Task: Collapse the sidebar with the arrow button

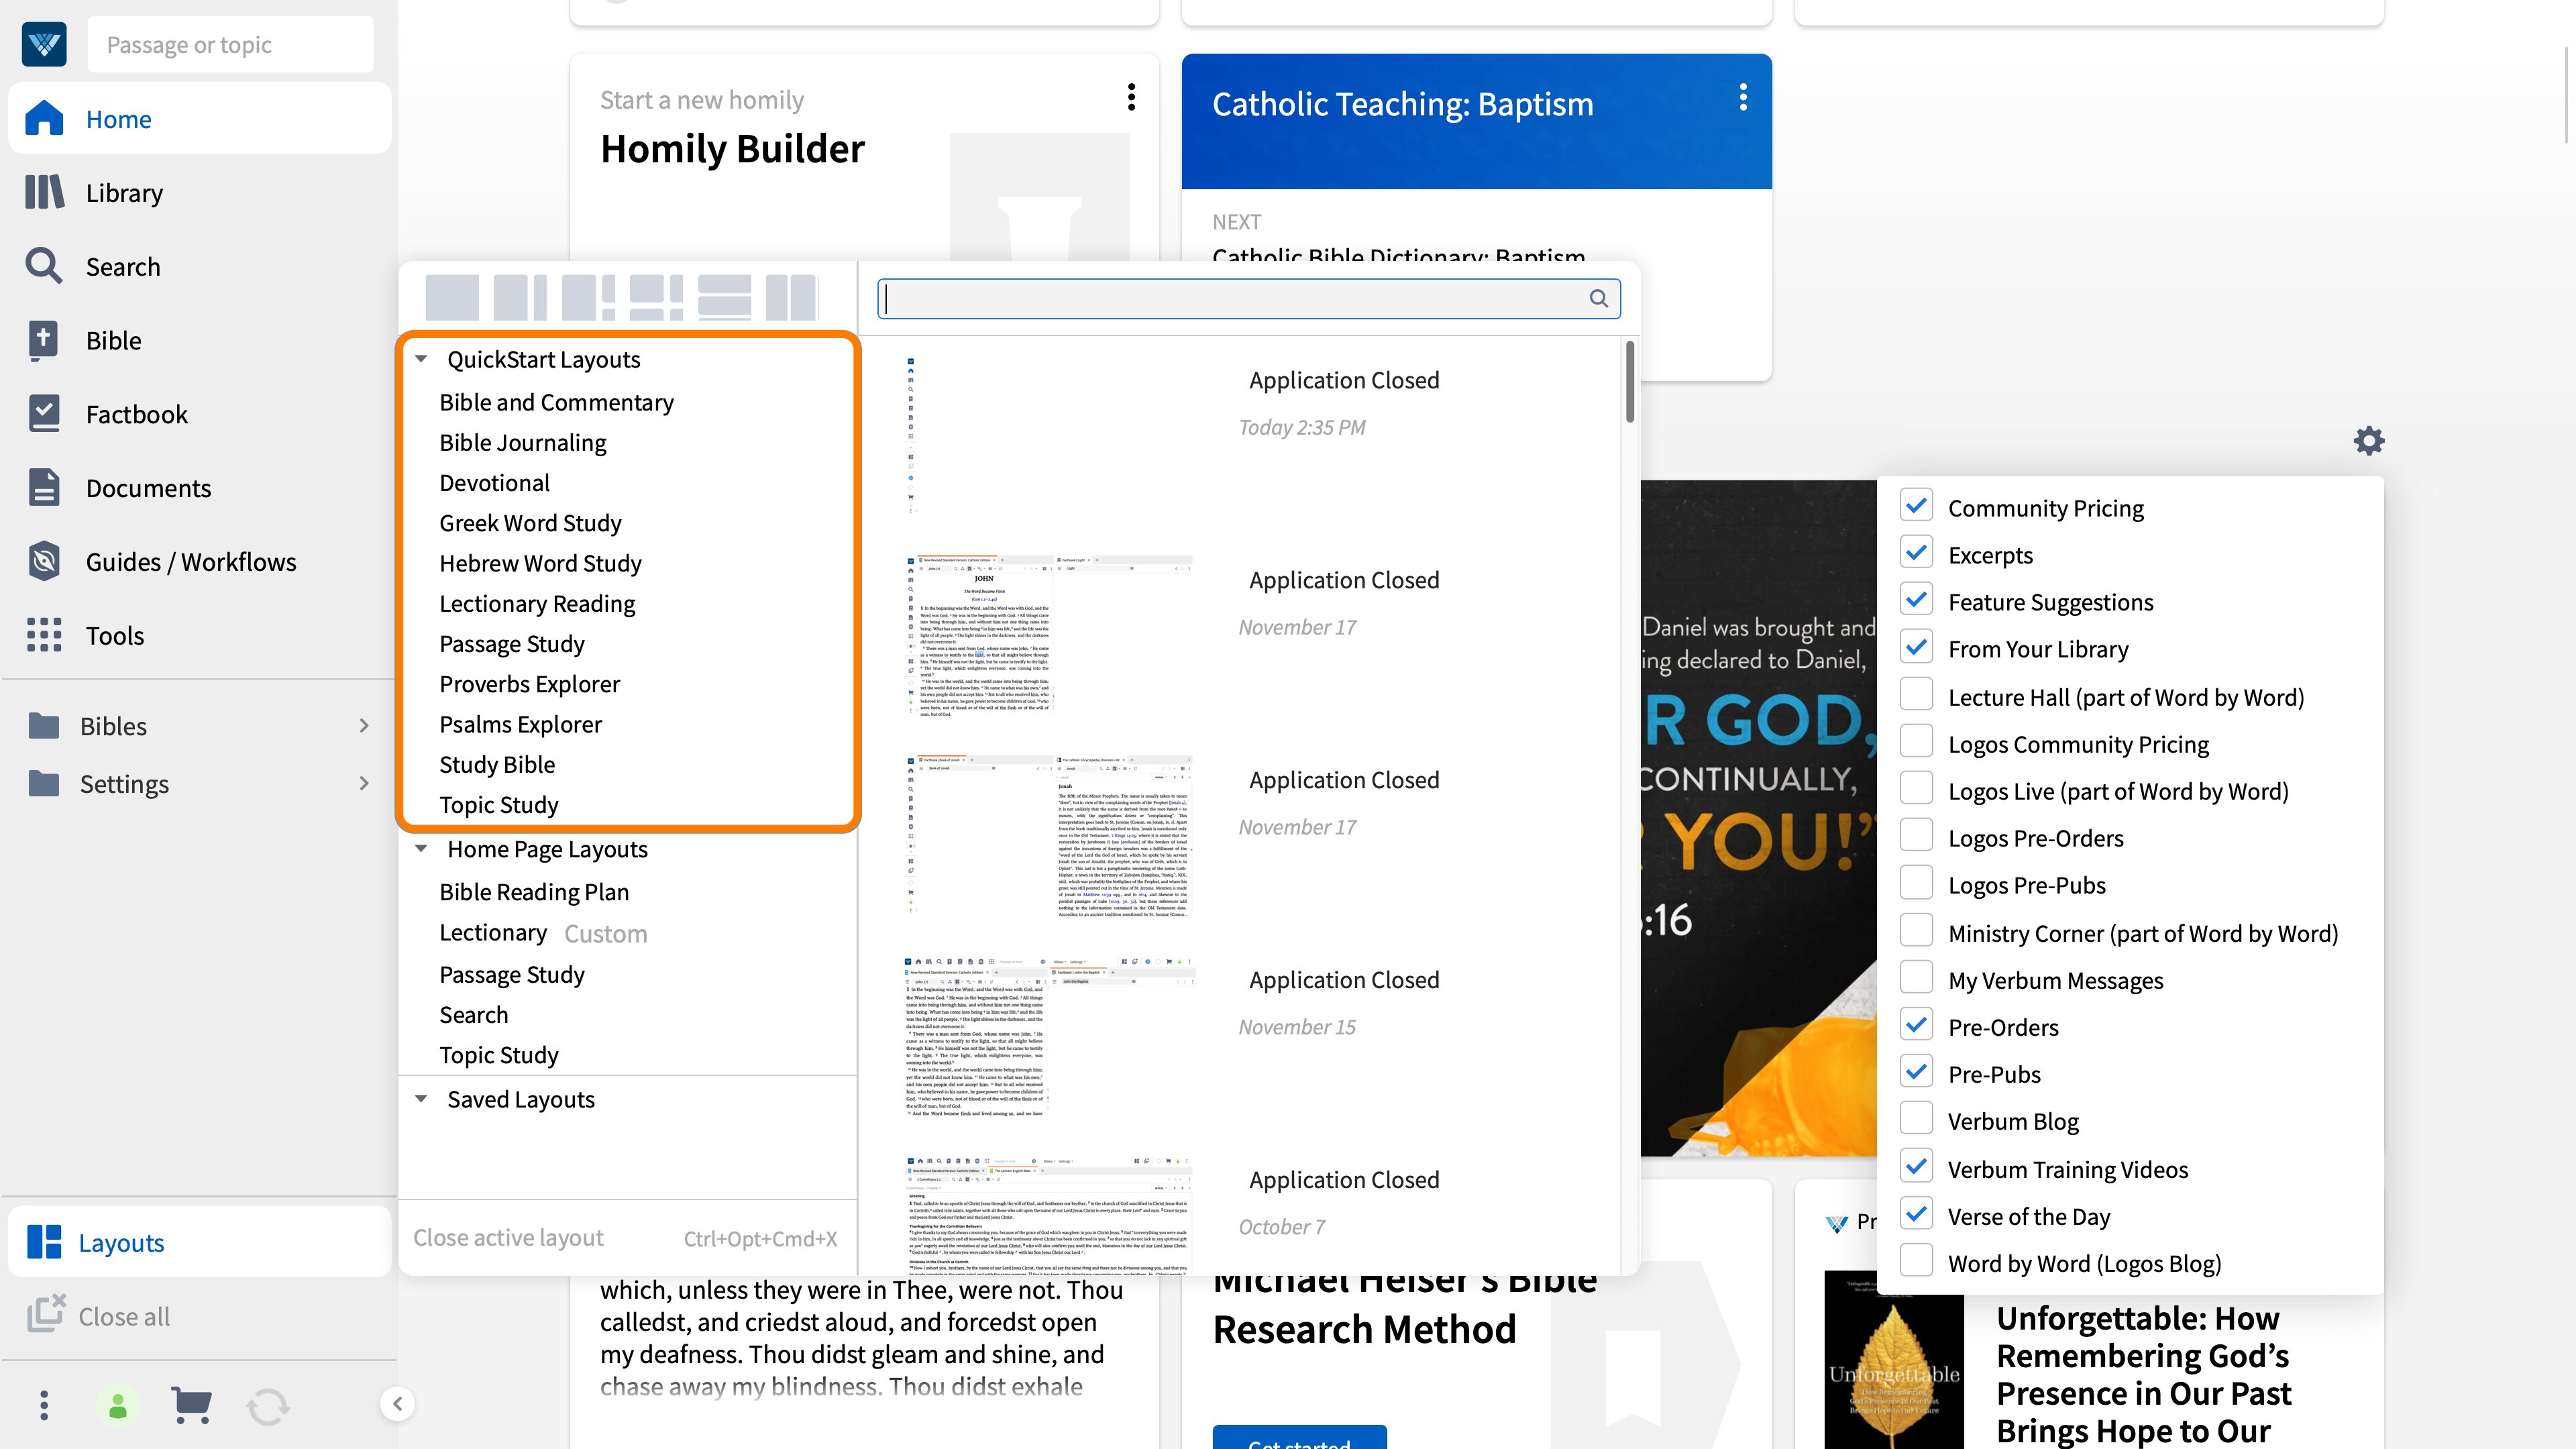Action: 398,1404
